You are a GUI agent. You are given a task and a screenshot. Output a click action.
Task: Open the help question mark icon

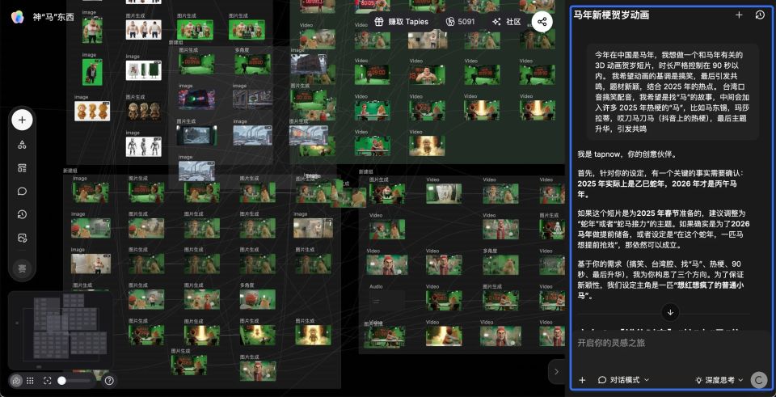[109, 381]
